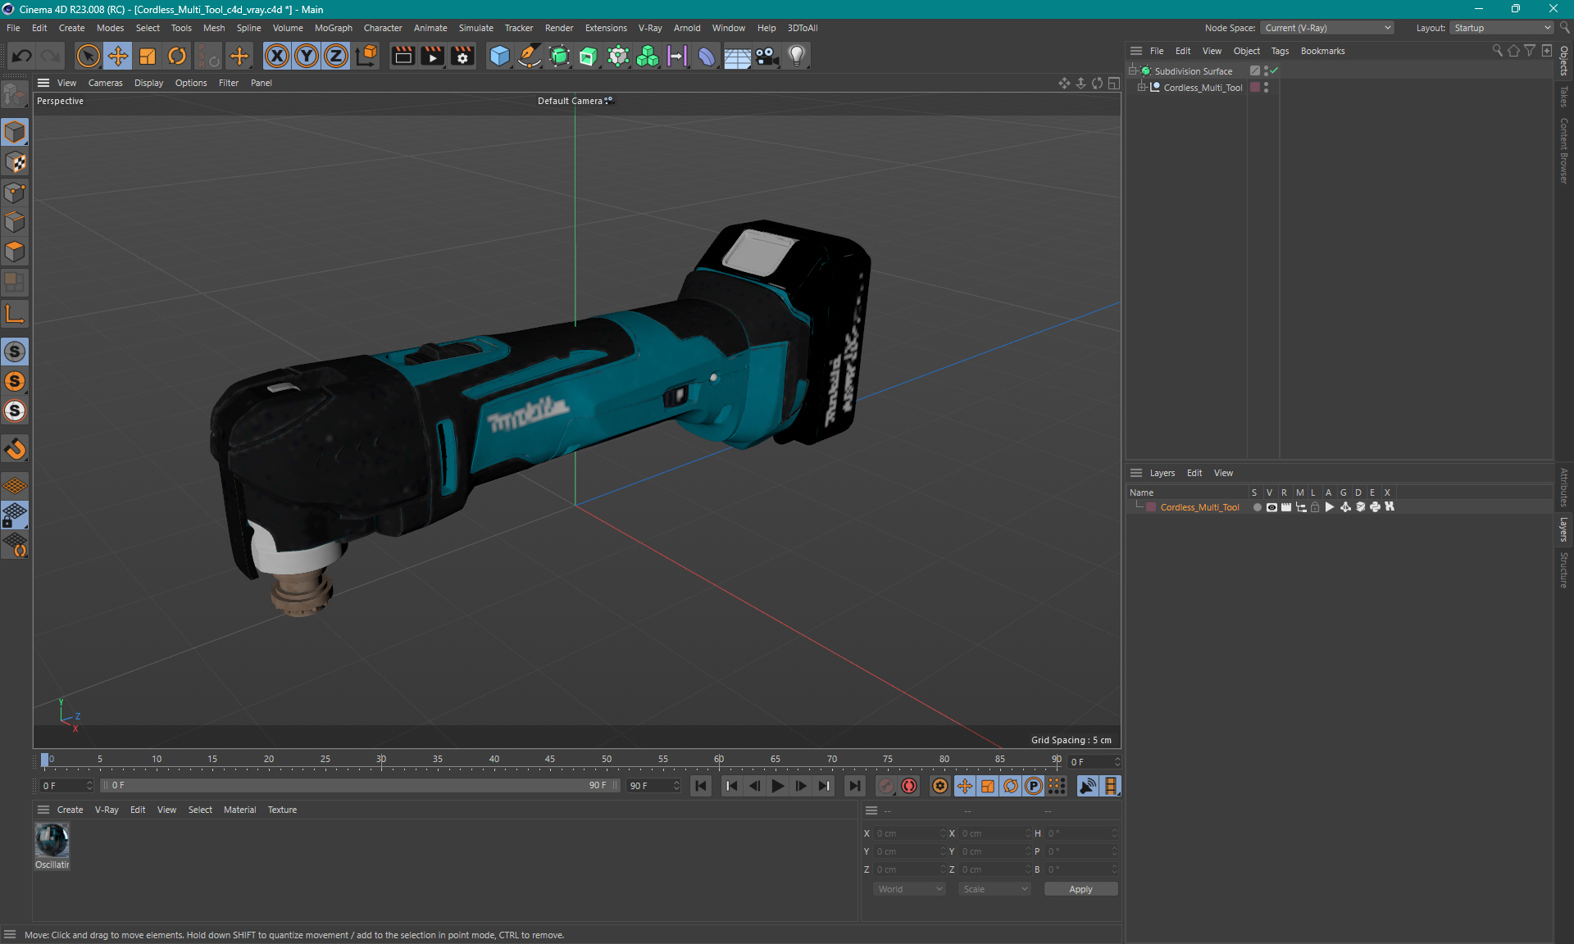Open the MoGraph cloner icon

(x=648, y=56)
